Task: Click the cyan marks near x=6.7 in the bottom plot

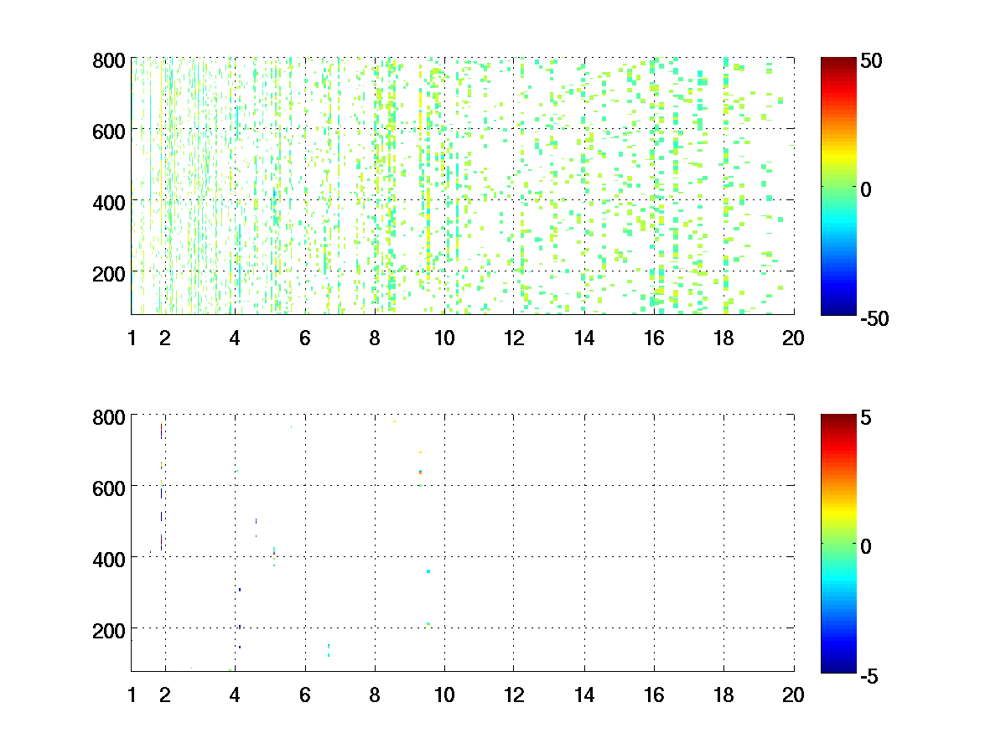Action: [x=329, y=650]
